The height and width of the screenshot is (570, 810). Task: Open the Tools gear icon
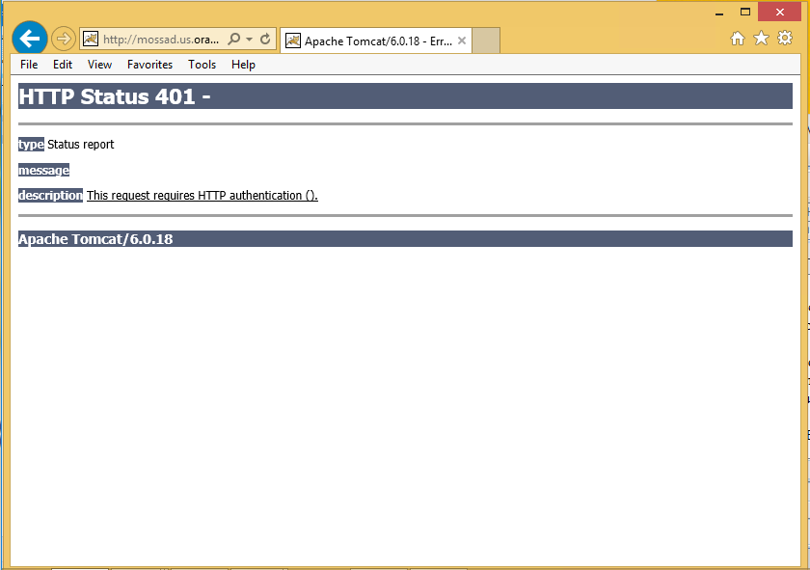point(785,38)
